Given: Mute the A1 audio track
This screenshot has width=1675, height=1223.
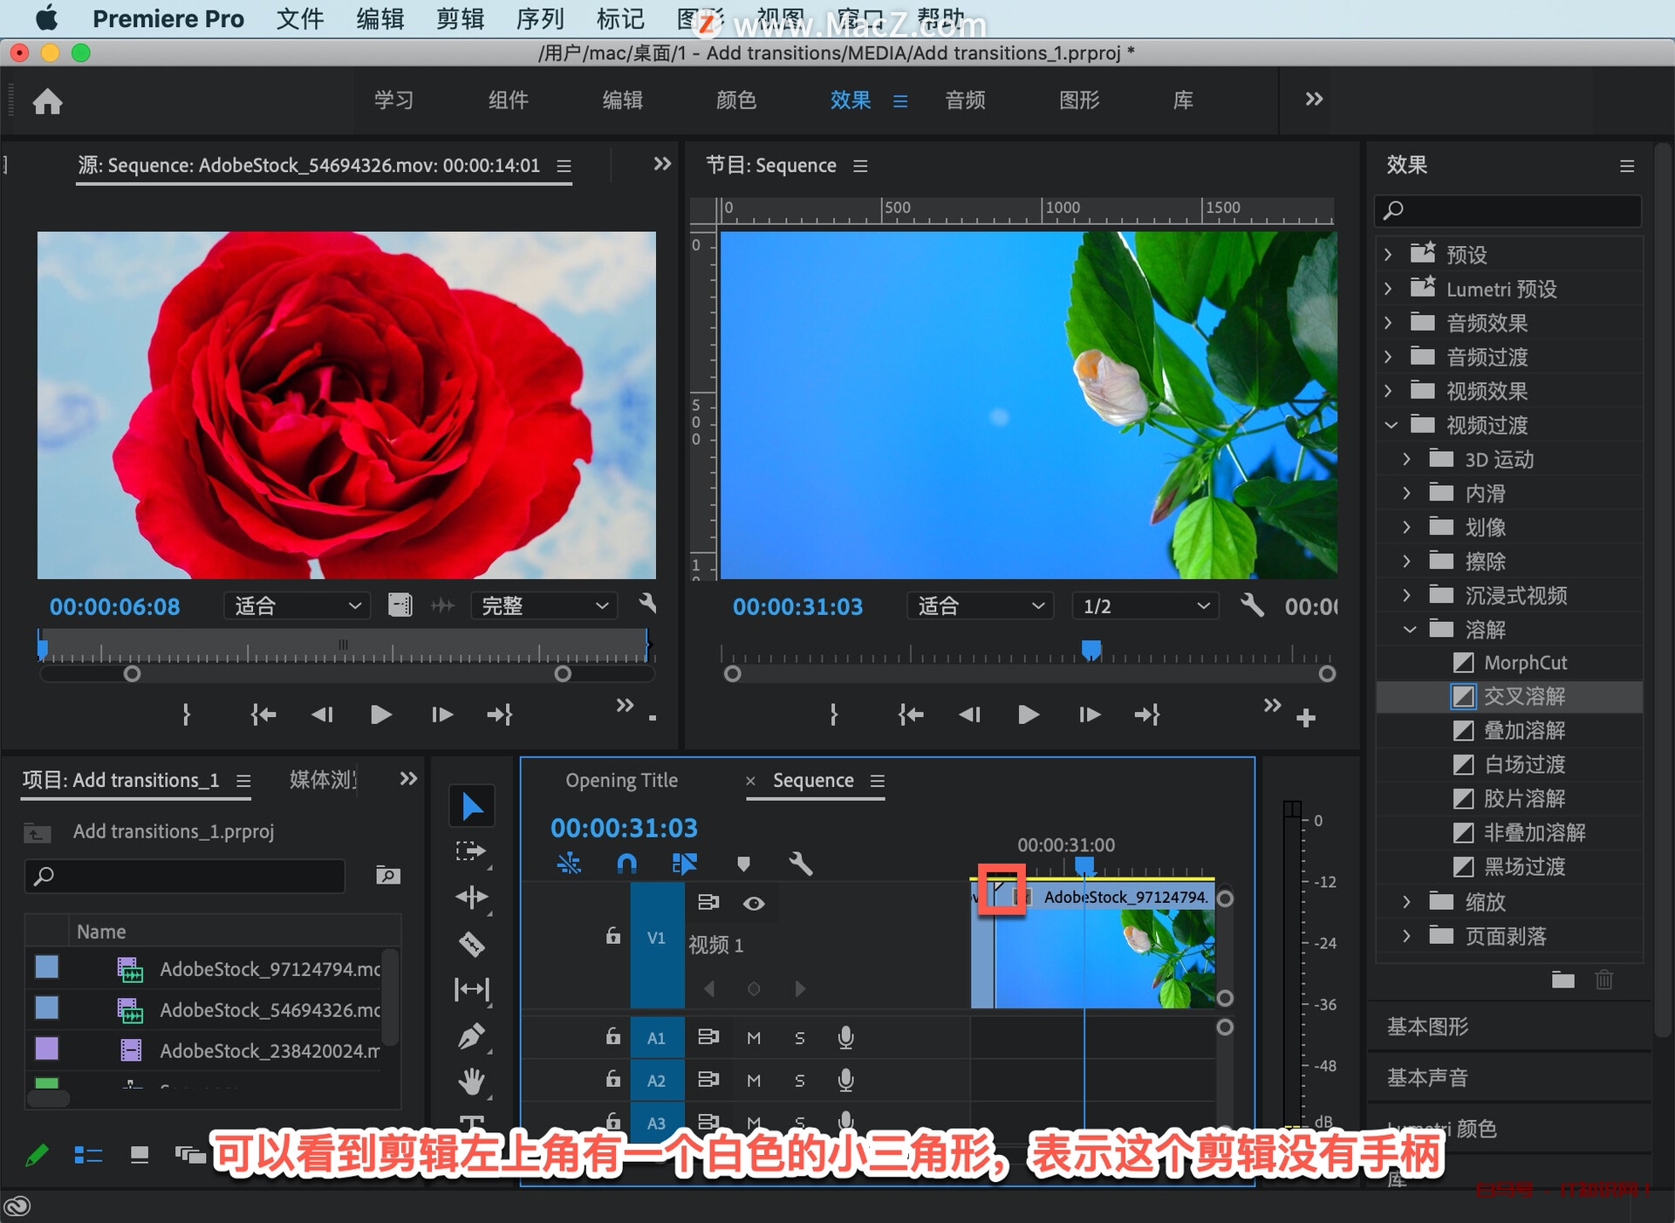Looking at the screenshot, I should (754, 1037).
